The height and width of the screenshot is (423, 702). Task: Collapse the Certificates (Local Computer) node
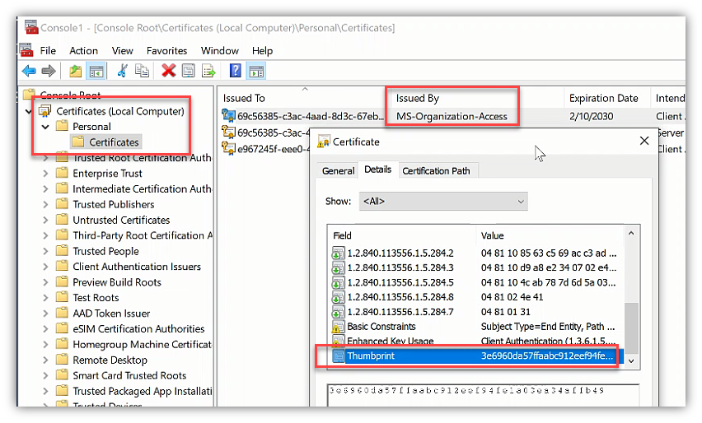[29, 111]
